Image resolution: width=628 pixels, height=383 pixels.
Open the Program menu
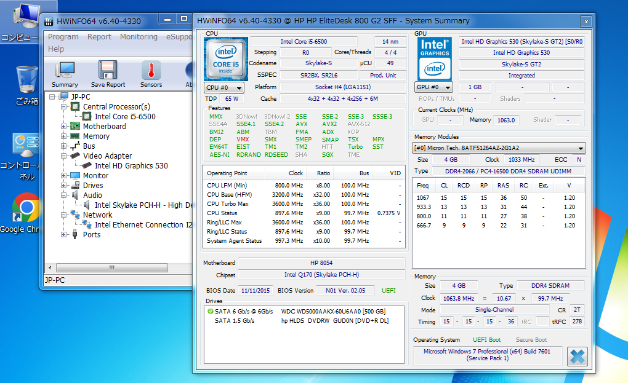tap(63, 37)
